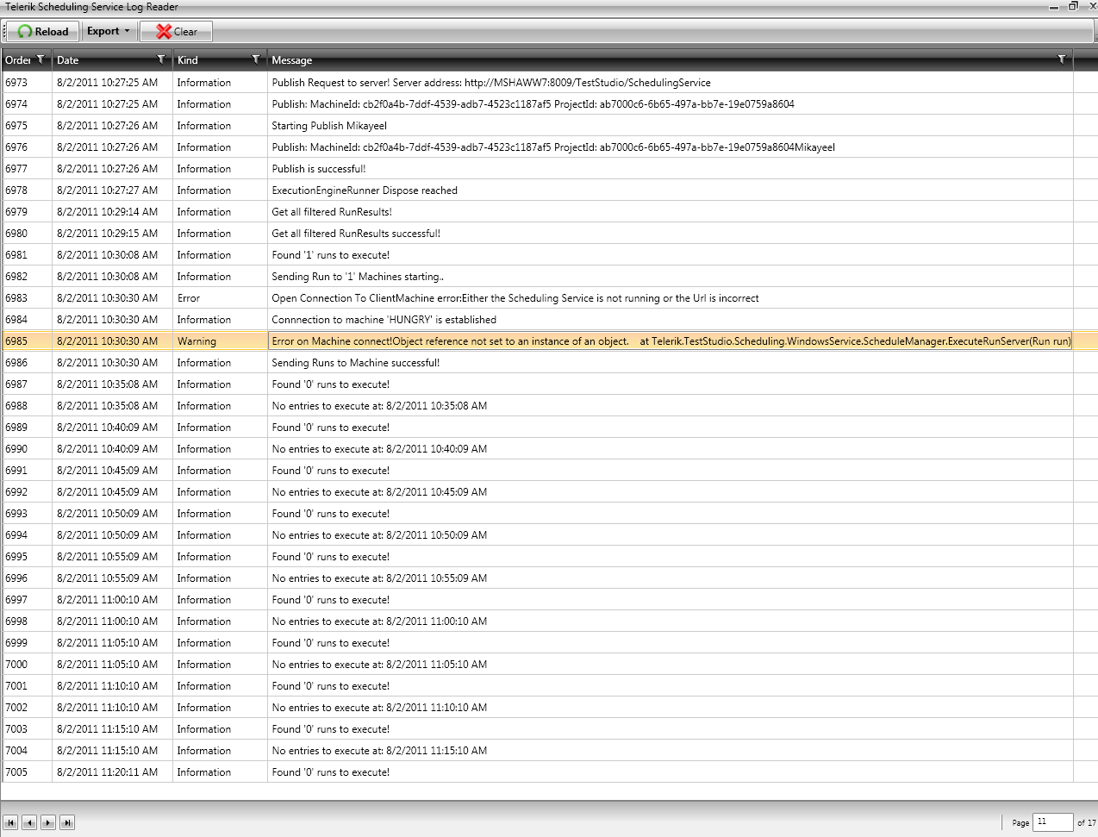Select row 6973 Publish Request message
The height and width of the screenshot is (837, 1098).
491,83
